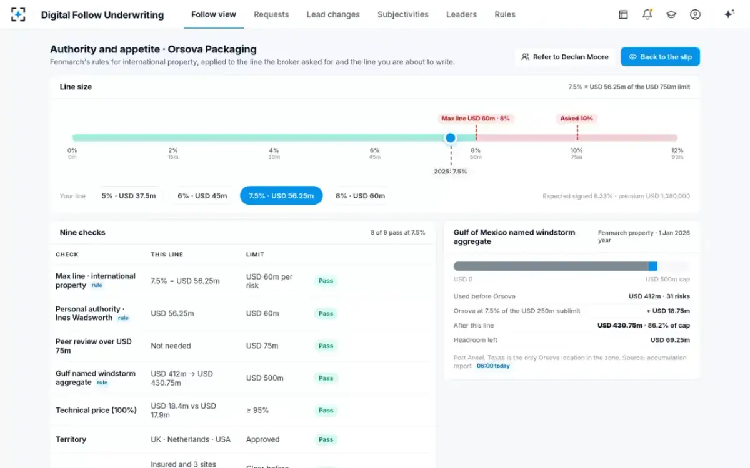Screen dimensions: 750x468
Task: Click Pass badge for Technical price row
Action: (x=326, y=411)
